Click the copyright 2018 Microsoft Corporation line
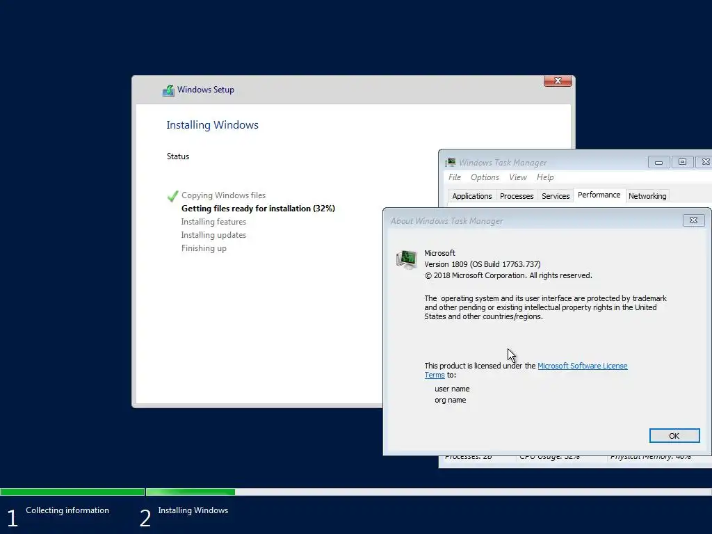This screenshot has width=712, height=534. 508,275
